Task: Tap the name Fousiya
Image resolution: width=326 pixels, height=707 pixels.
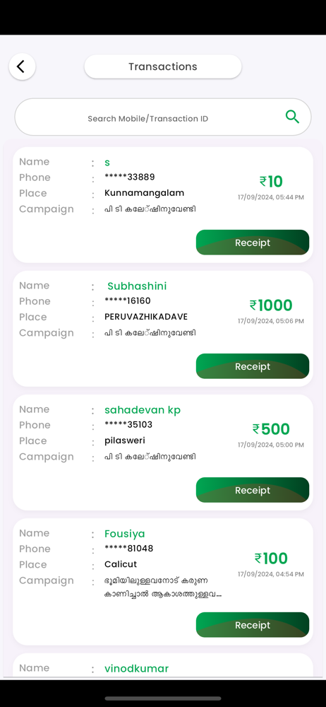Action: coord(125,534)
